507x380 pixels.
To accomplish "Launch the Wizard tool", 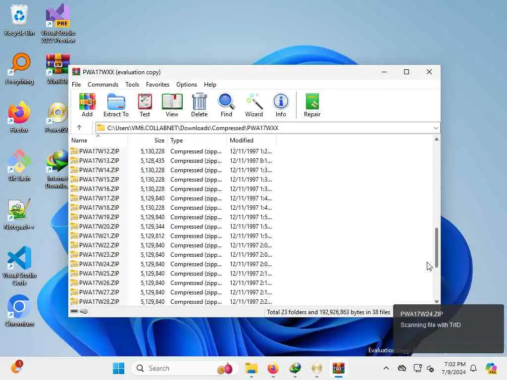I will (x=254, y=105).
